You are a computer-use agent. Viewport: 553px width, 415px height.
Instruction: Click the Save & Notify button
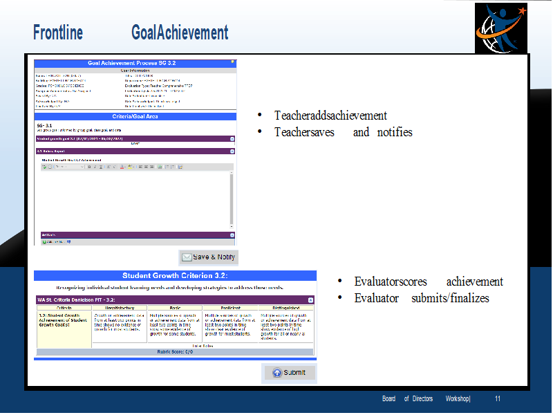(x=209, y=257)
